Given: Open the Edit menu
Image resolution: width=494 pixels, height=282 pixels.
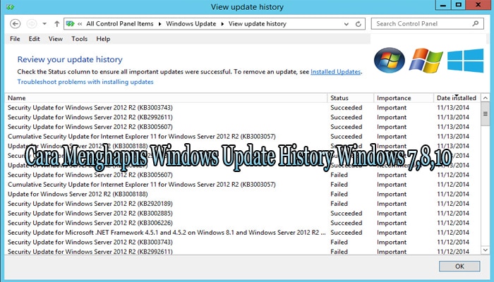Looking at the screenshot, I should pos(34,39).
